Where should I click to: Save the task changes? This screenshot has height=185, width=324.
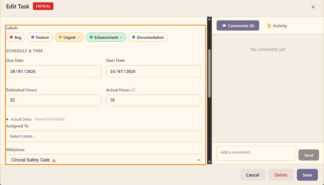click(x=308, y=175)
